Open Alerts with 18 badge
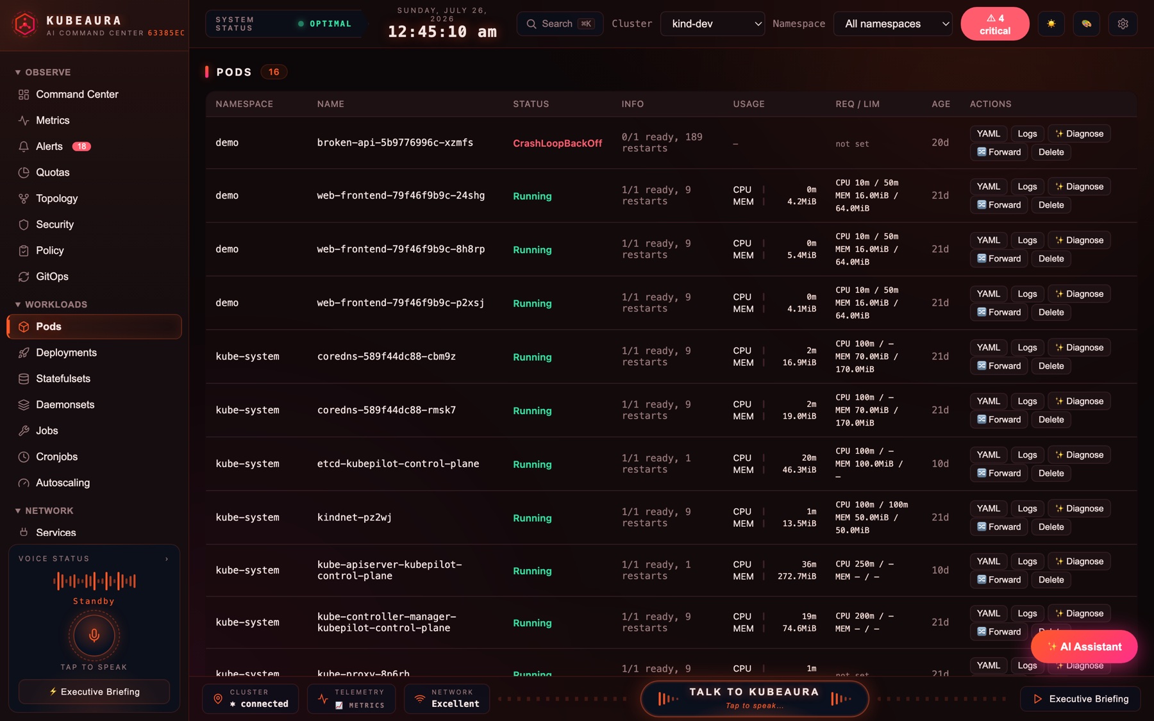 click(x=94, y=146)
